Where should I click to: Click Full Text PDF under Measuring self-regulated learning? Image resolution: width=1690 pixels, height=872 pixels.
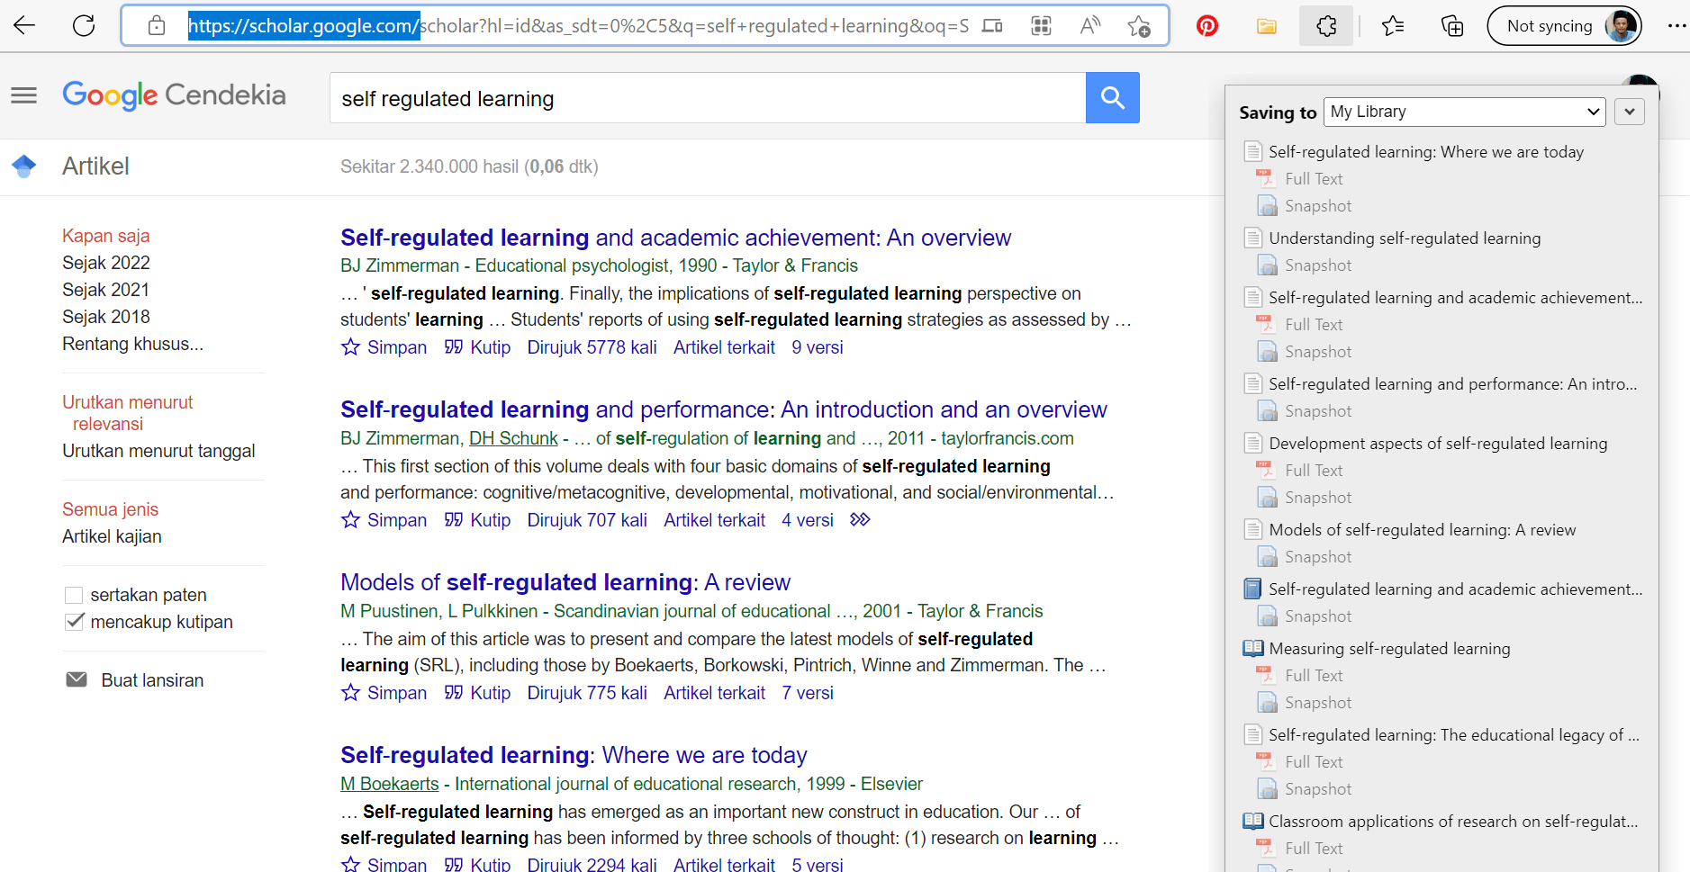[1314, 675]
